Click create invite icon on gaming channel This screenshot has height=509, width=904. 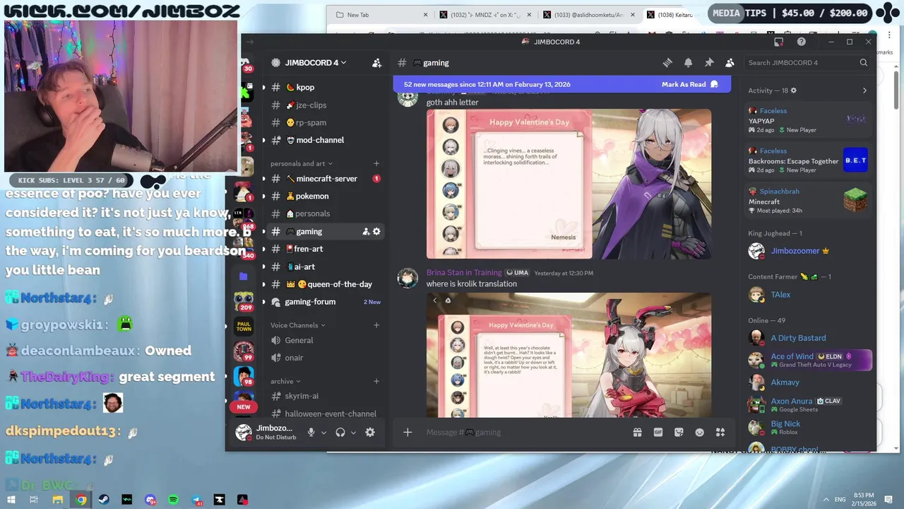tap(366, 231)
